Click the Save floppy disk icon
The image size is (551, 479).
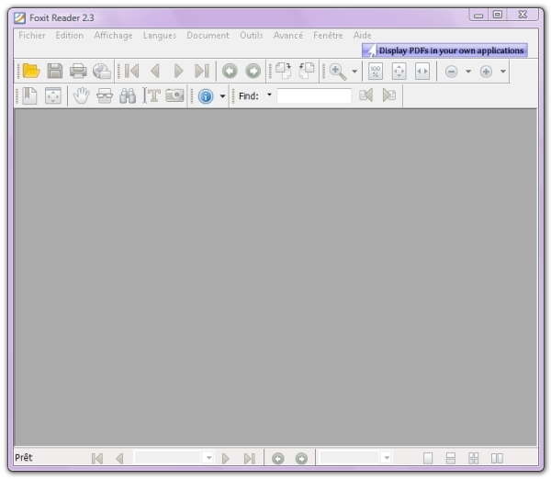tap(55, 71)
